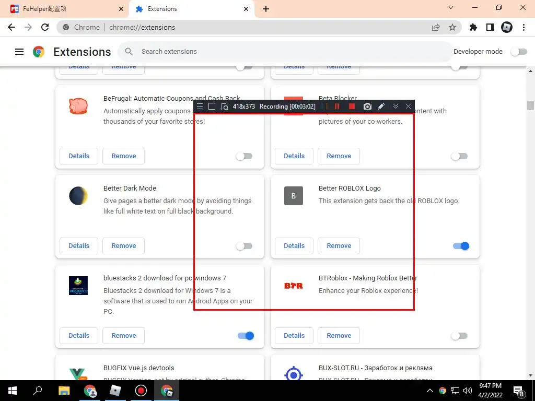
Task: Show hidden system tray icons
Action: [430, 391]
